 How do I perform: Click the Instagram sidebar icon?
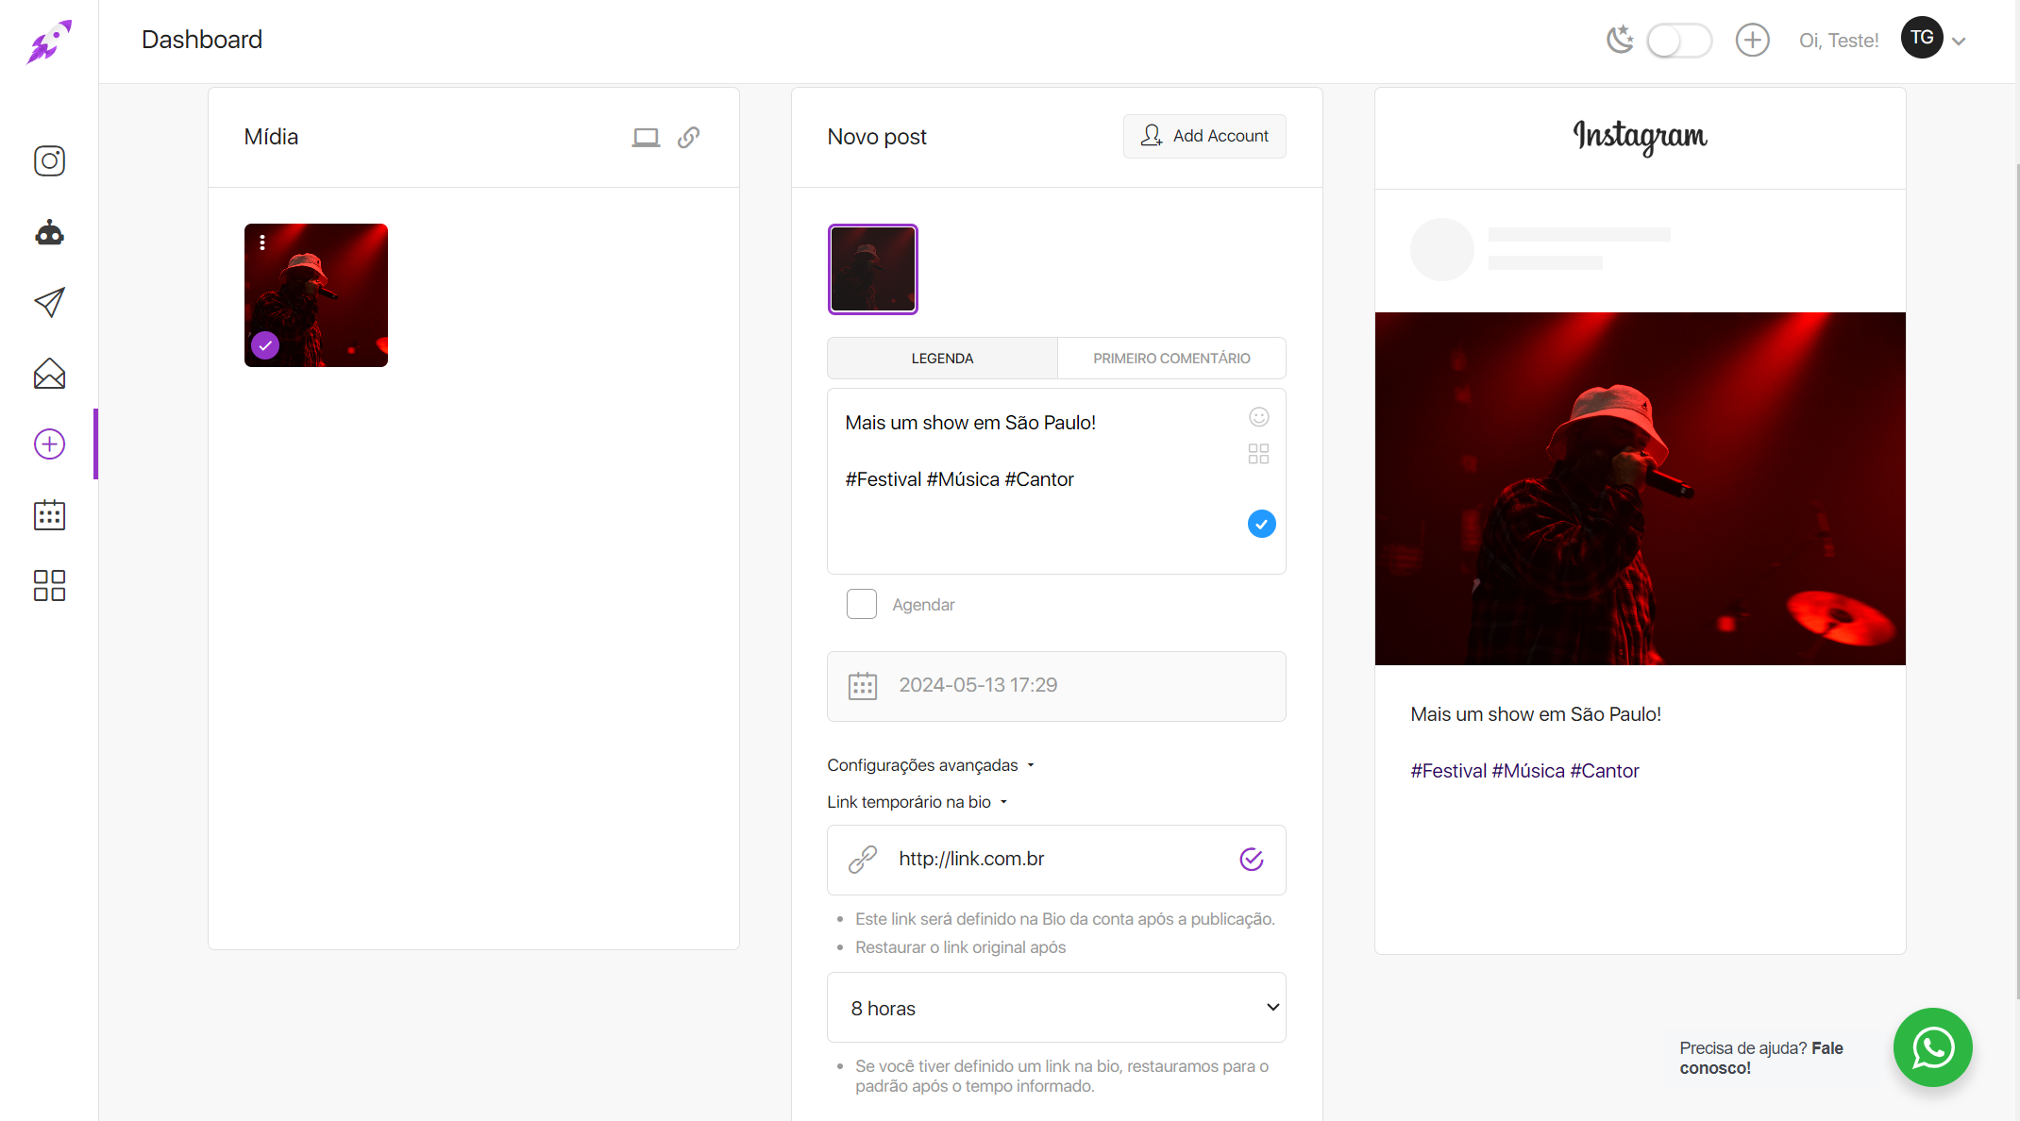click(x=48, y=161)
